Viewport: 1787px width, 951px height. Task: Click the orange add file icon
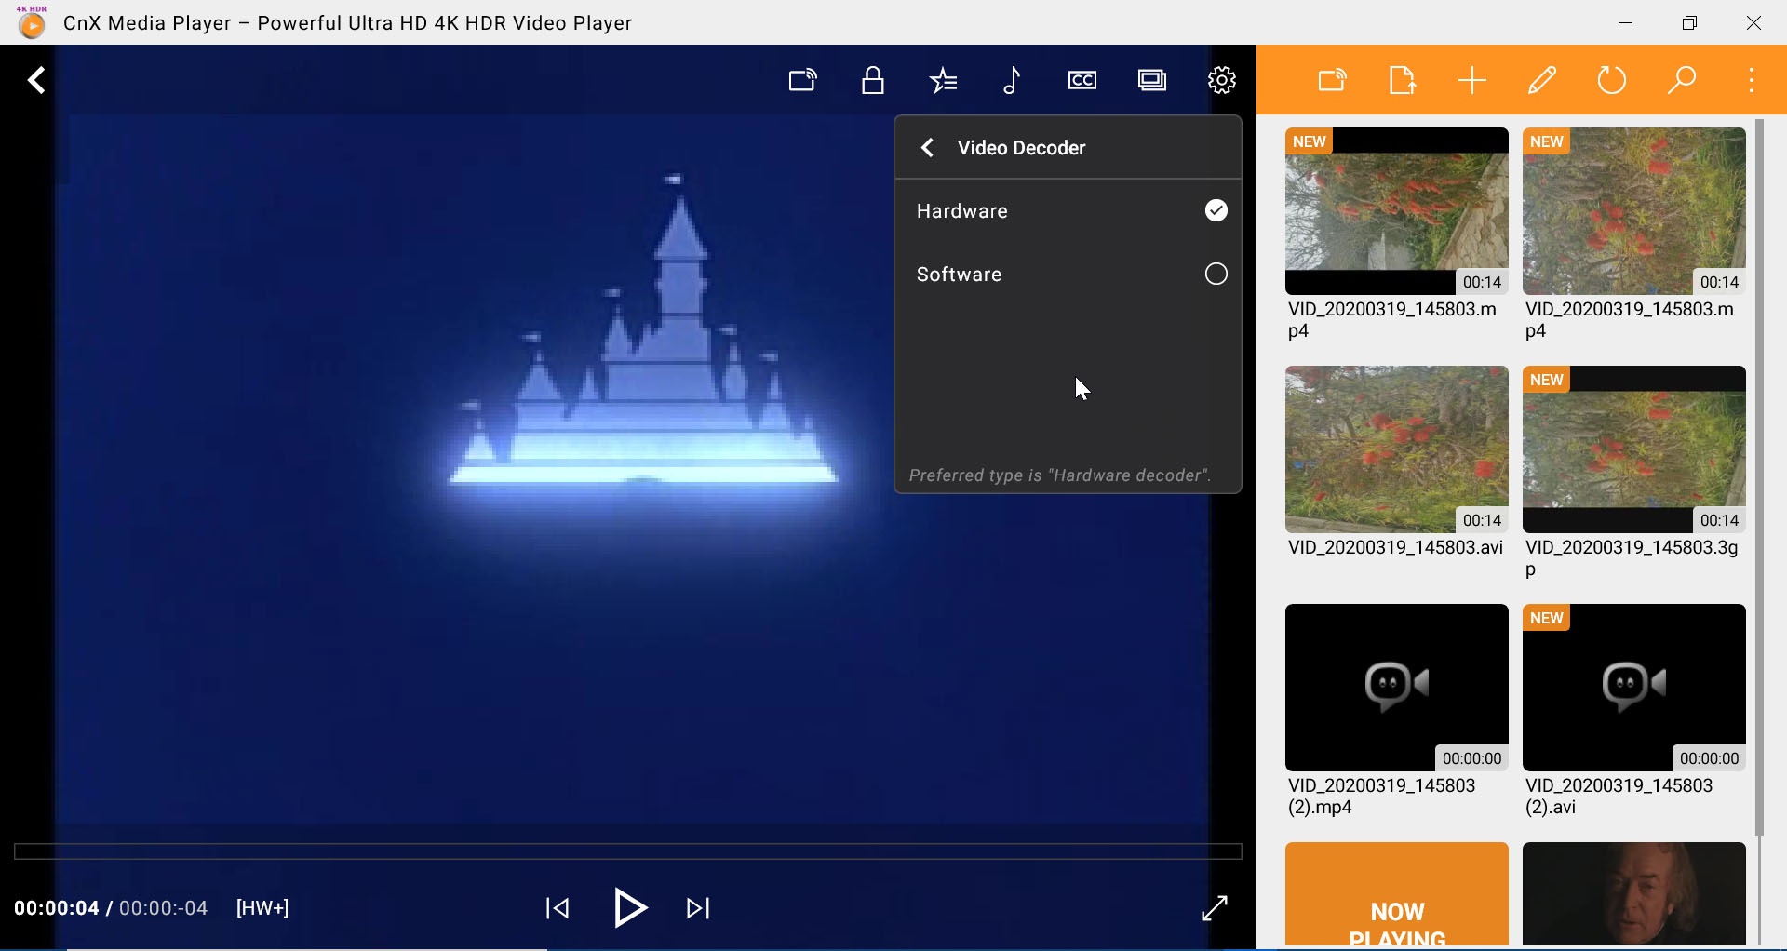point(1404,81)
